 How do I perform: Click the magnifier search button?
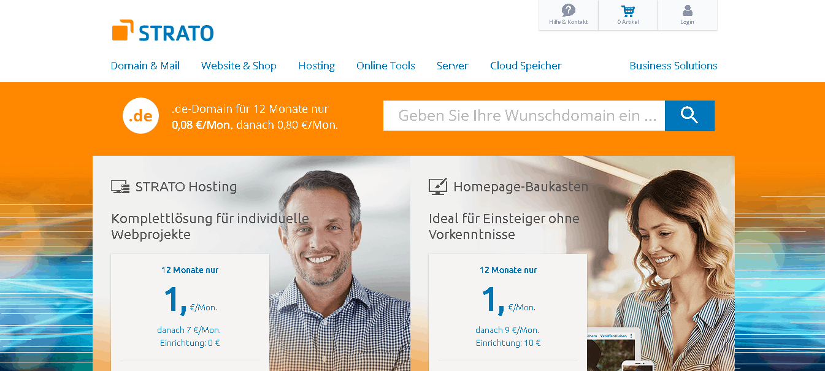689,115
